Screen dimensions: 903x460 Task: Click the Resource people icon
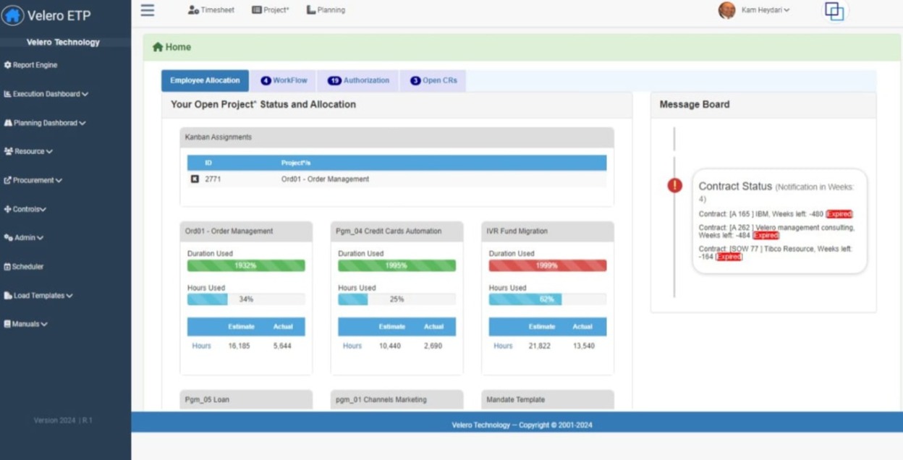9,152
